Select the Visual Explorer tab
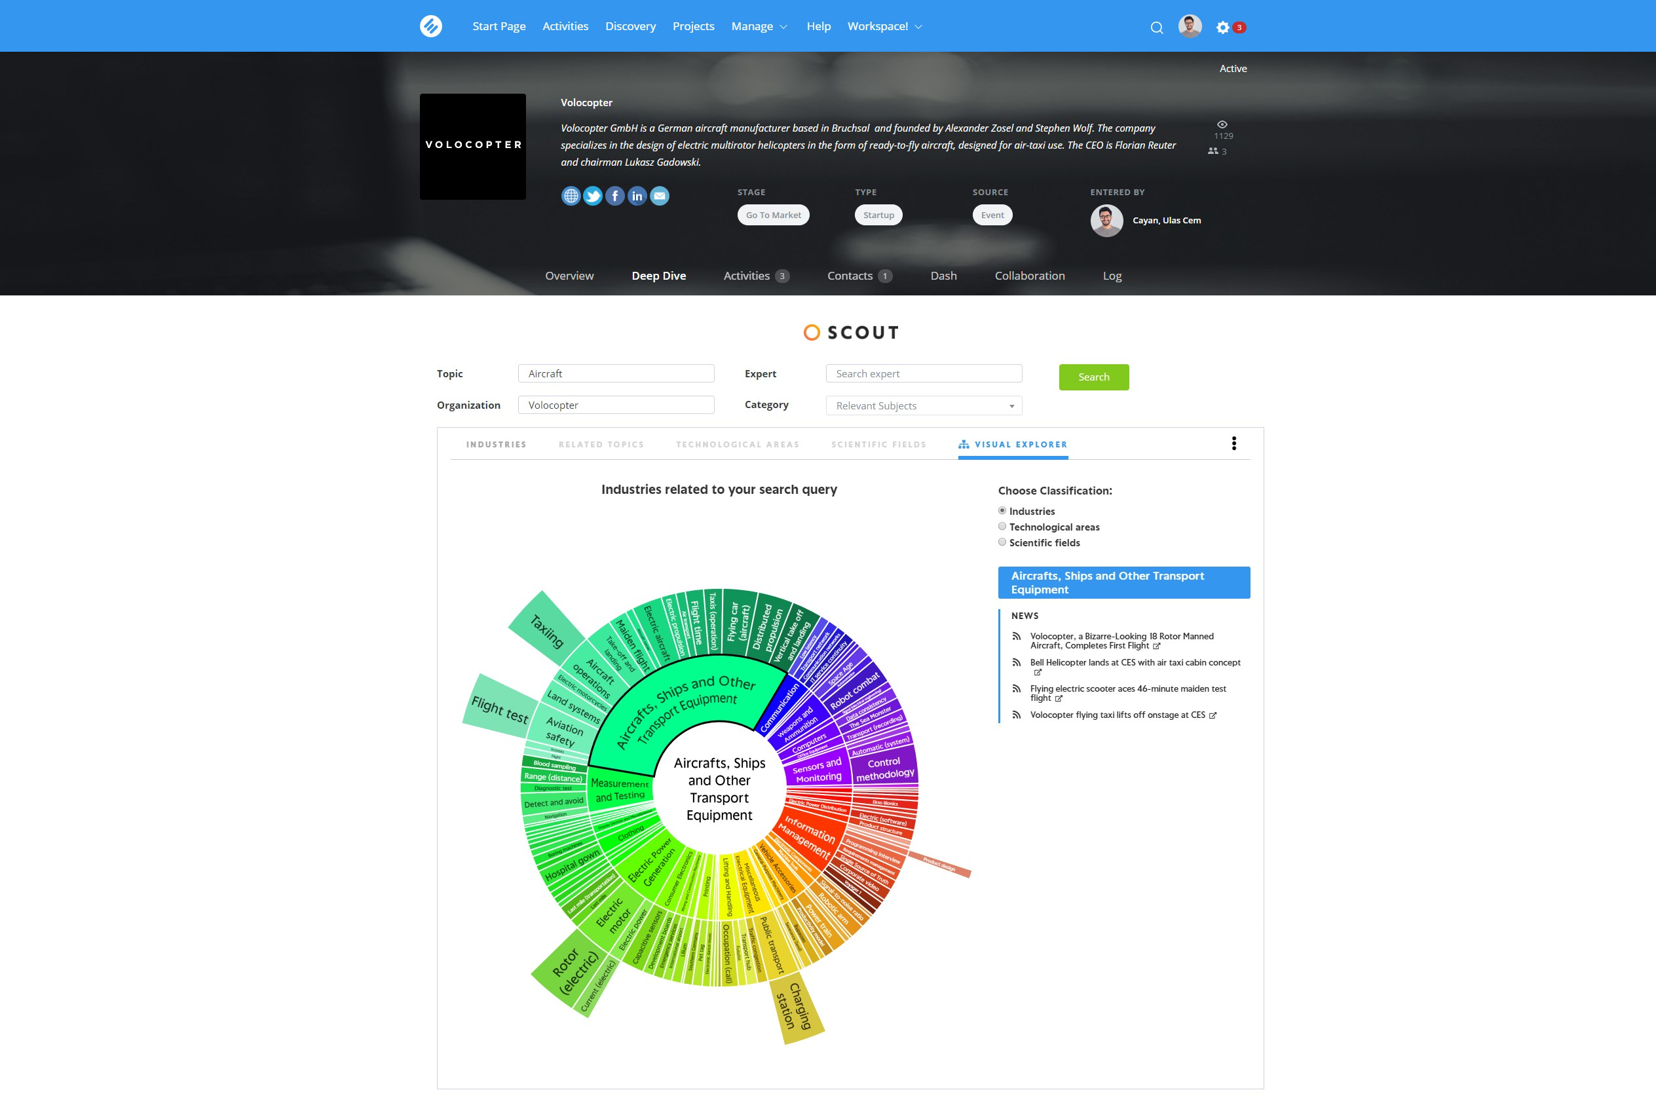Image resolution: width=1656 pixels, height=1107 pixels. (1012, 444)
